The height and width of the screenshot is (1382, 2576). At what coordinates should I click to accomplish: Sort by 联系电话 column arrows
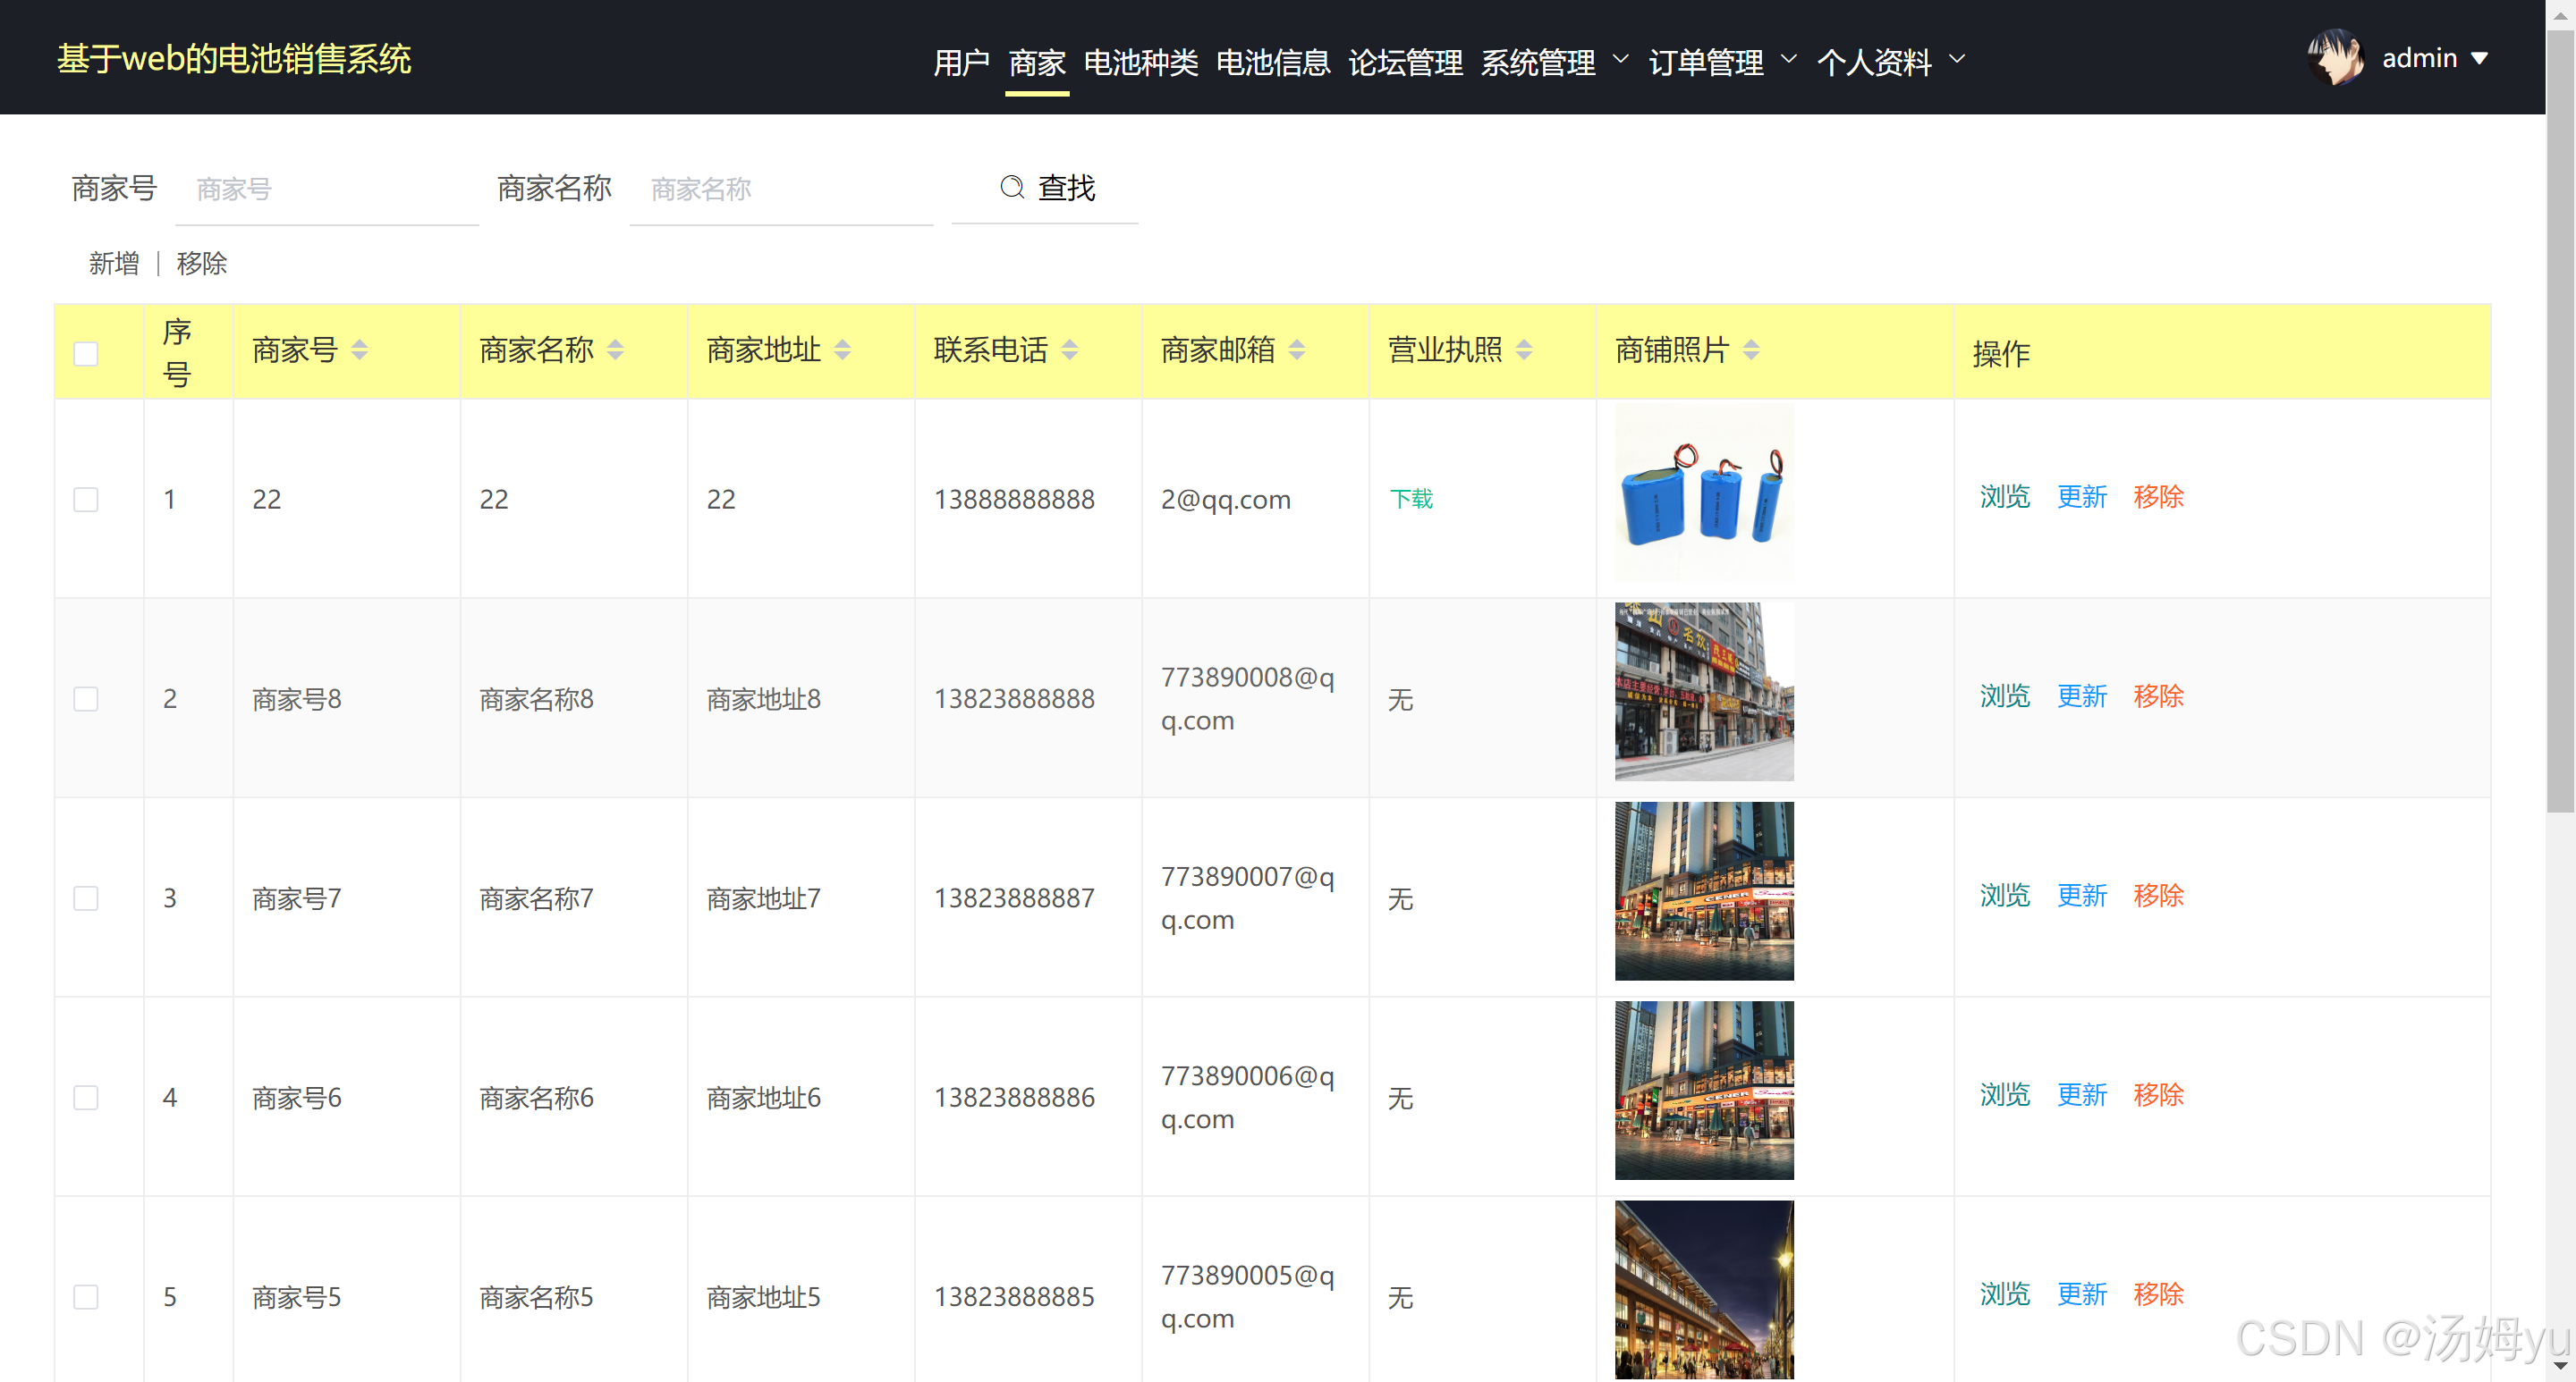click(1069, 350)
